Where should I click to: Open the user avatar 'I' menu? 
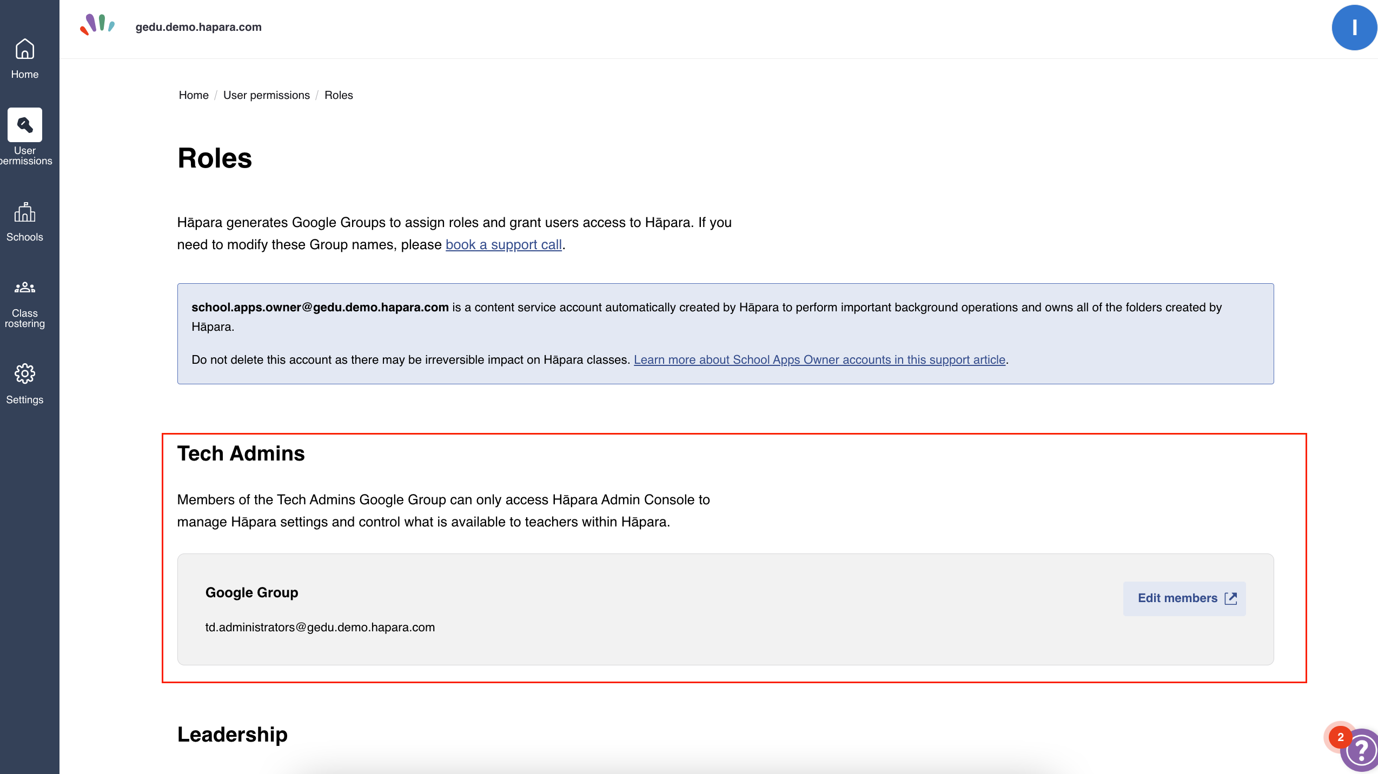(1354, 28)
